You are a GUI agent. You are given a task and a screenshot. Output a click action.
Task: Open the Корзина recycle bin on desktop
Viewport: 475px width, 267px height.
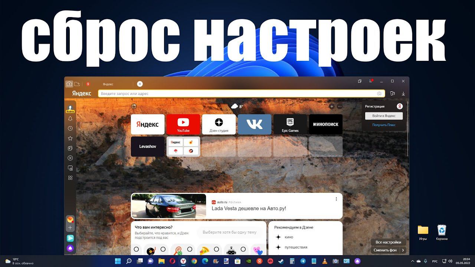[442, 233]
